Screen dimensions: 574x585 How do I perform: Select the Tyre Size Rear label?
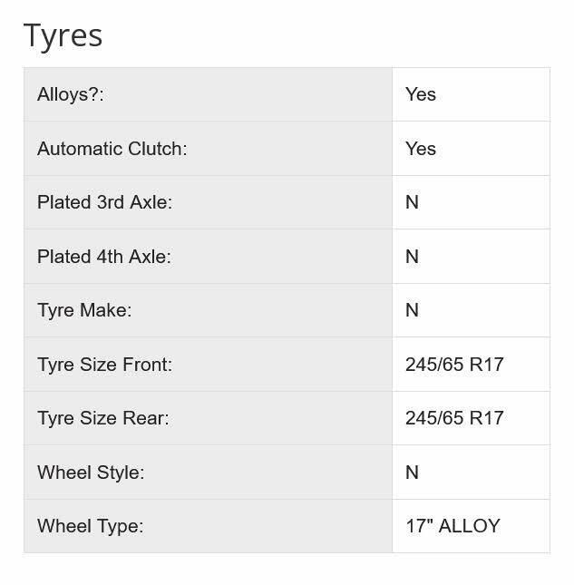pos(103,418)
